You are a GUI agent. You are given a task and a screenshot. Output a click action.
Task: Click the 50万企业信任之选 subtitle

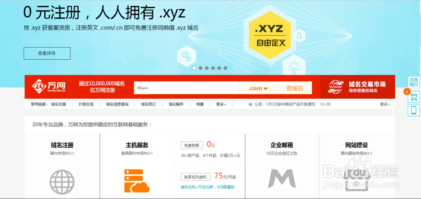(x=282, y=153)
